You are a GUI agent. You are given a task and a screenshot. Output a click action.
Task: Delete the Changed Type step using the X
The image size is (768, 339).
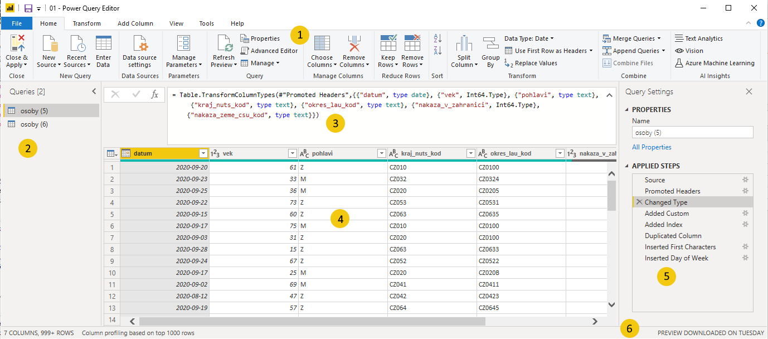point(639,202)
